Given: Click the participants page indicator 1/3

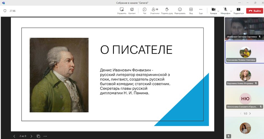Looking at the screenshot, I should click(245, 114).
